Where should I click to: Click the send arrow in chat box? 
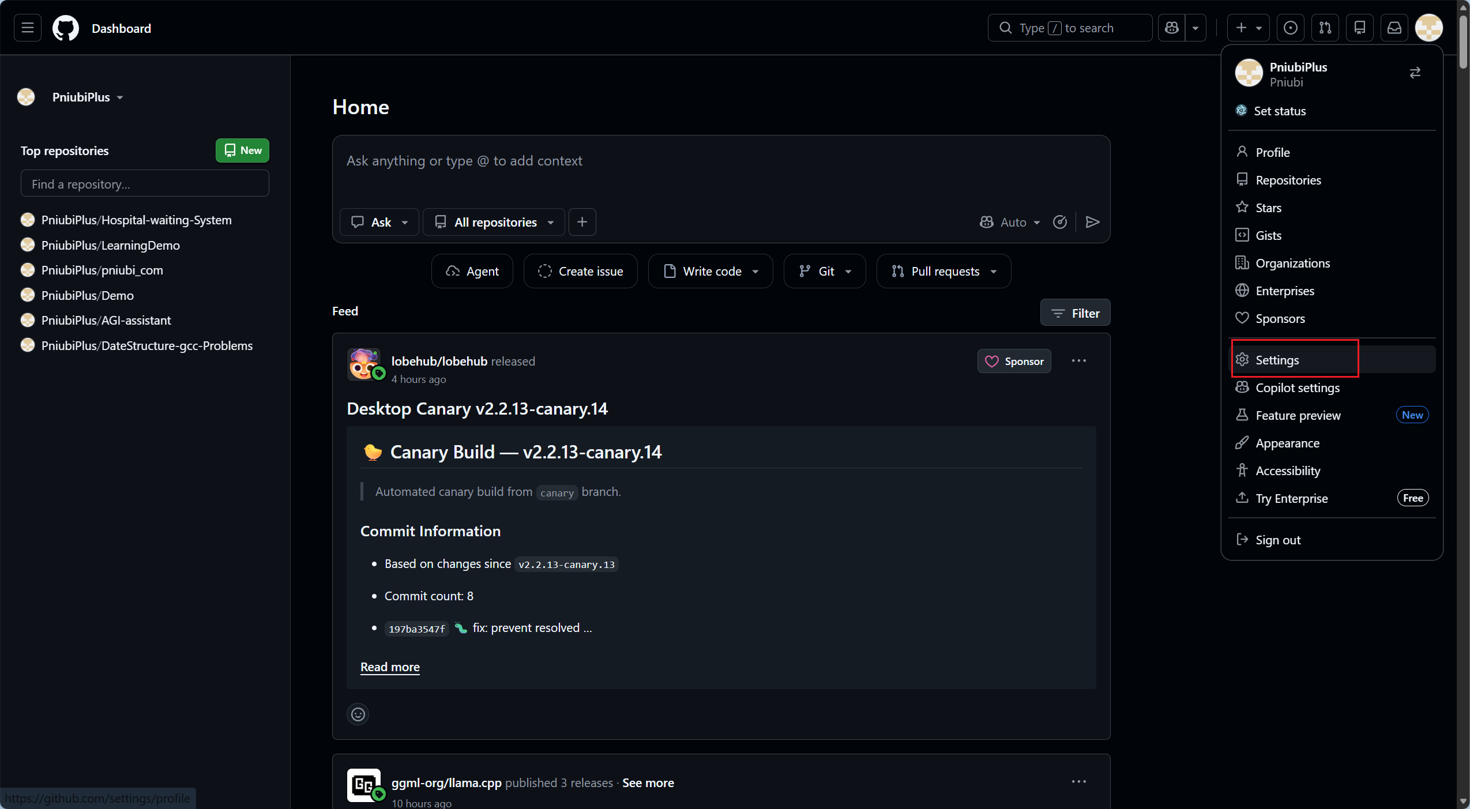pos(1092,222)
